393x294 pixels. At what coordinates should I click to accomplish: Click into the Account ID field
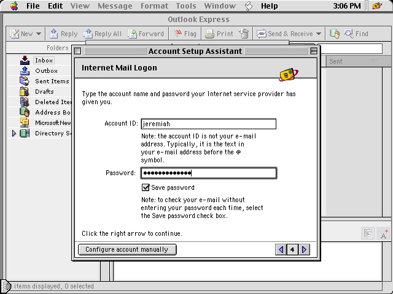tap(209, 124)
